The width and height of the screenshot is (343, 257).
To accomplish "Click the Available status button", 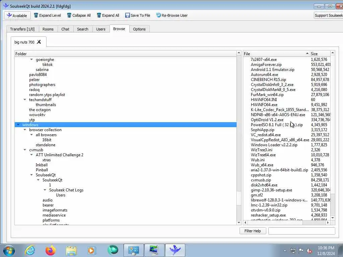I will 17,15.
